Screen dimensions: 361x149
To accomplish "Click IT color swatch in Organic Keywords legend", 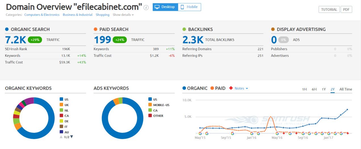I will [x=61, y=126].
